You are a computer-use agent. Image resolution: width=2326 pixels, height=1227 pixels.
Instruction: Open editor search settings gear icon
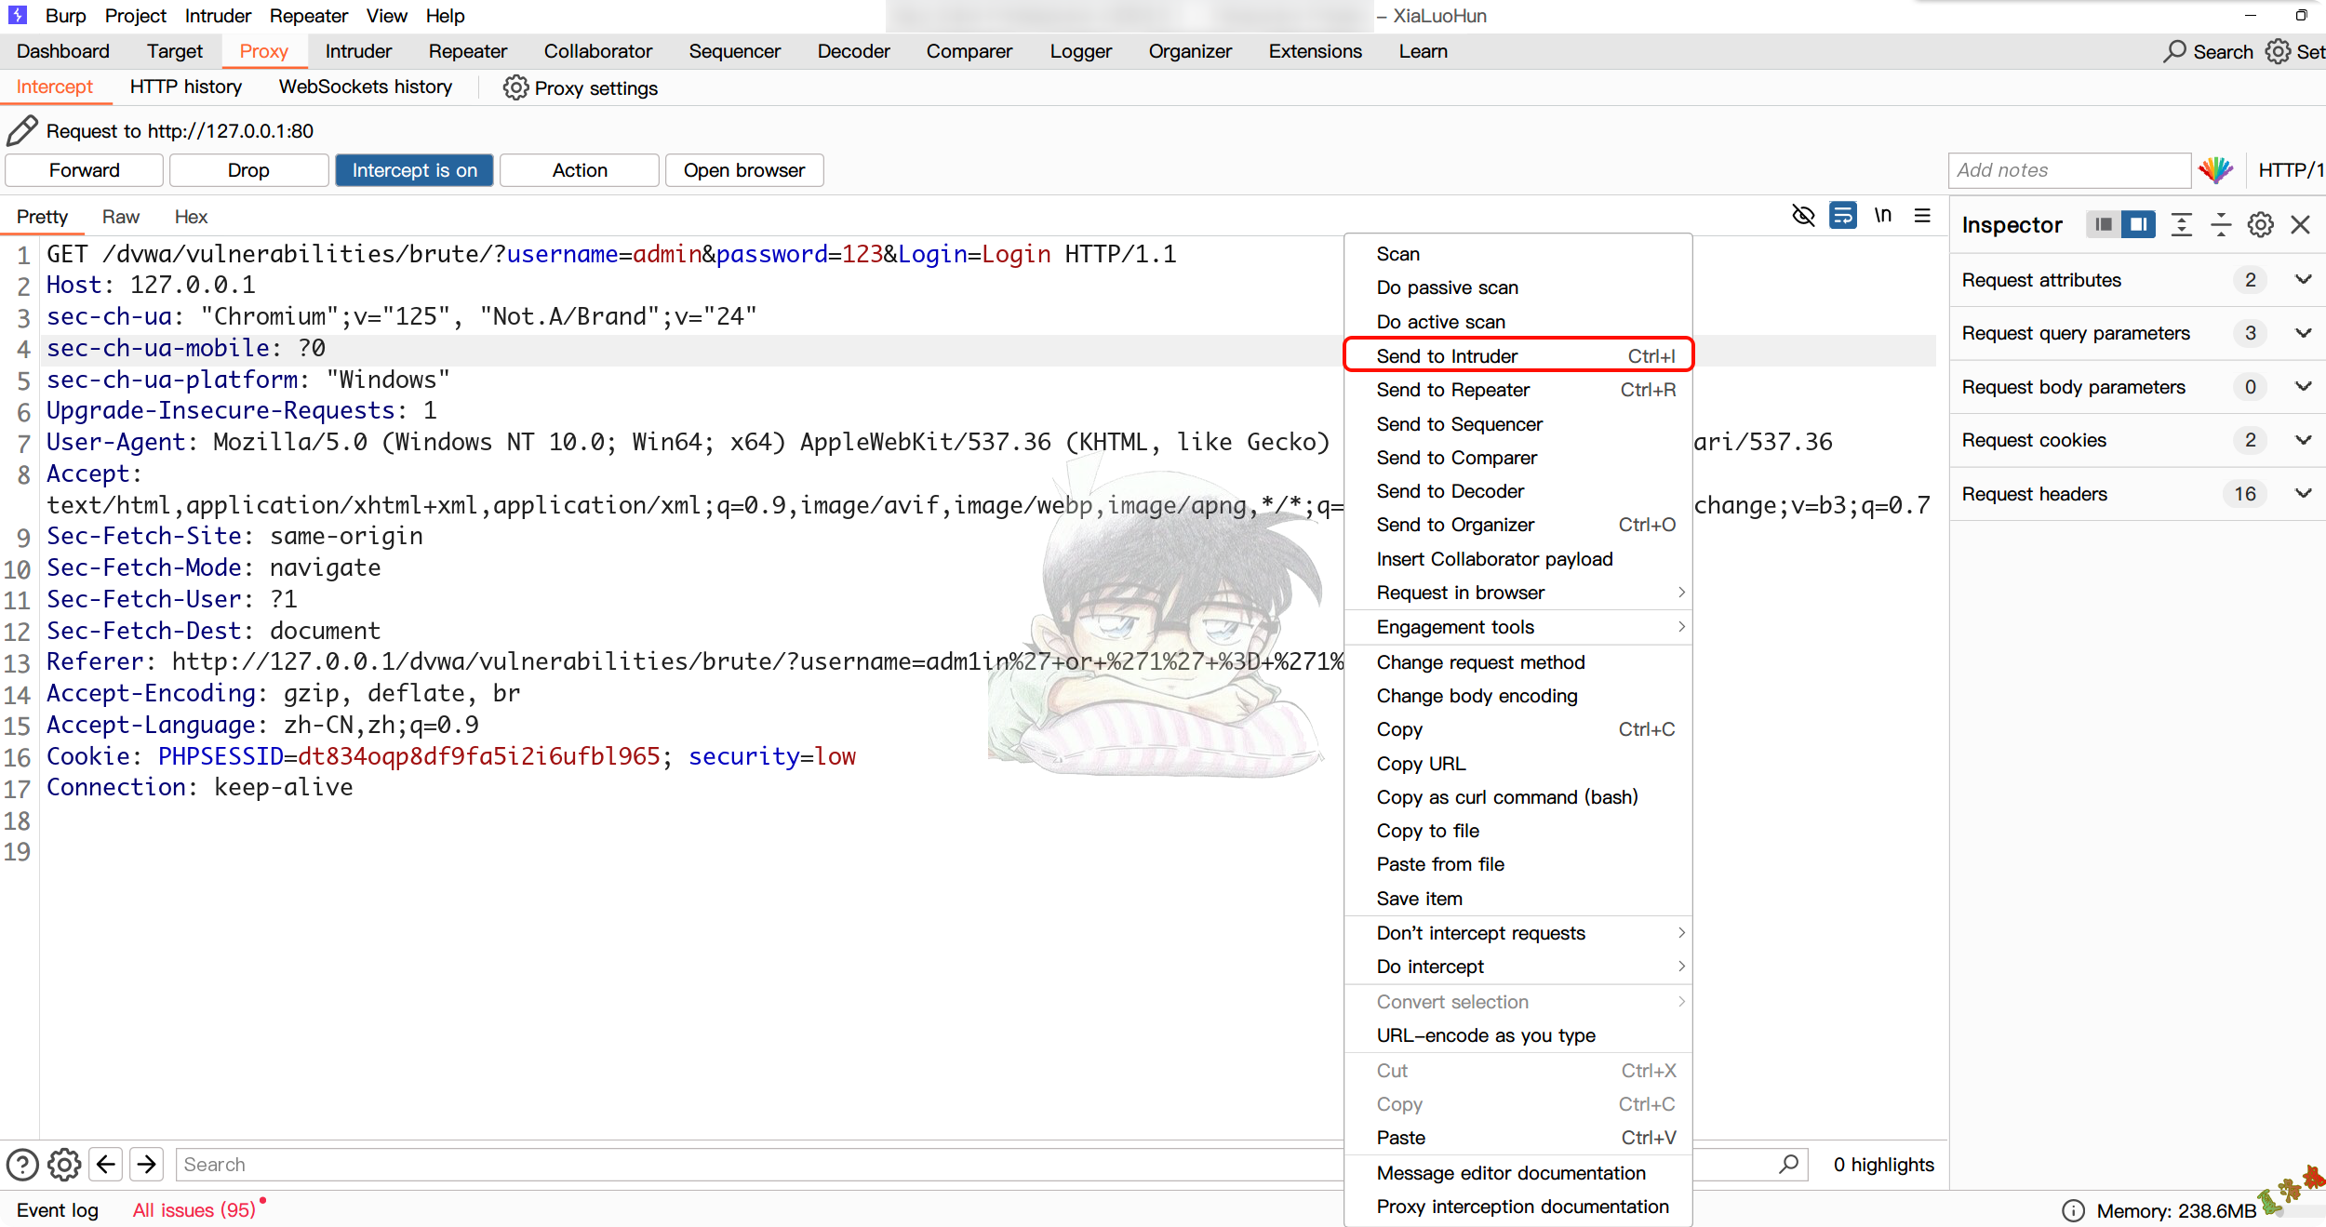[64, 1164]
